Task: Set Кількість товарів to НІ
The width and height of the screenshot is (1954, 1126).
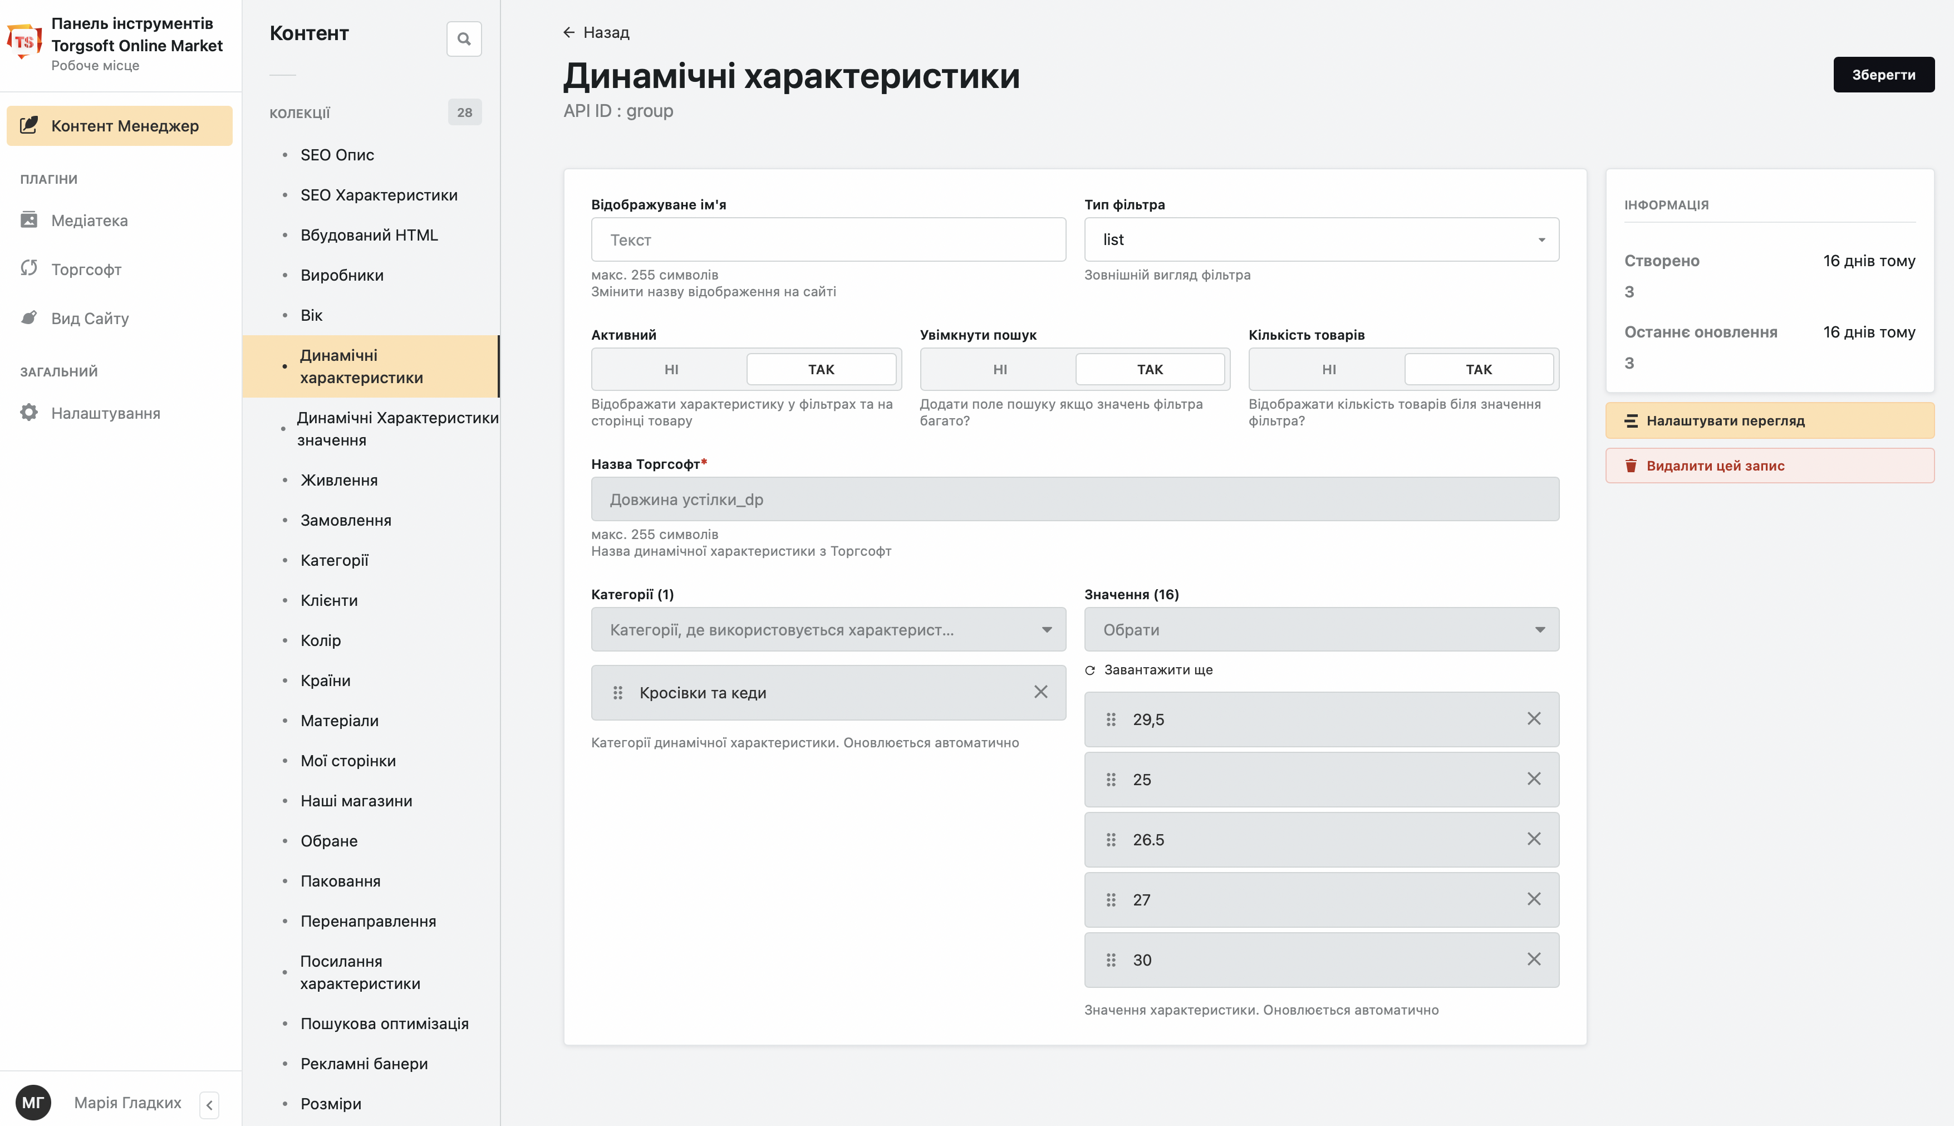Action: click(1329, 370)
